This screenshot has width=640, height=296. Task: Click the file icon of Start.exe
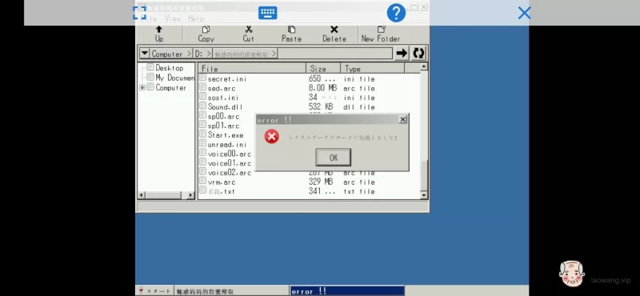203,134
